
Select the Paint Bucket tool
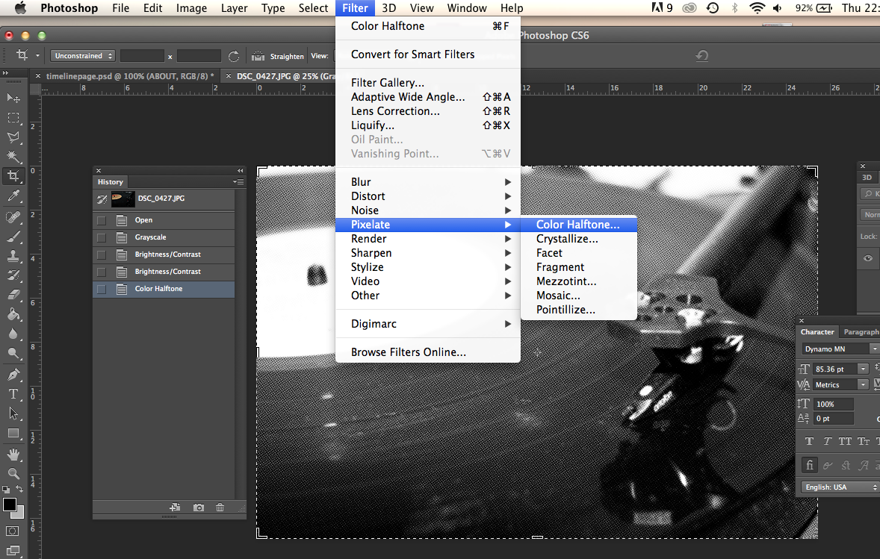(13, 314)
